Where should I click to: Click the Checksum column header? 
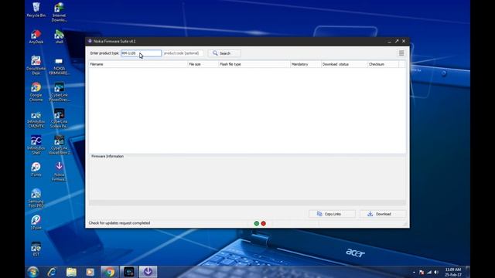[x=384, y=64]
